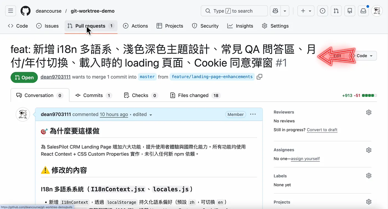388x209 pixels.
Task: Expand the edited history dropdown
Action: (x=143, y=115)
